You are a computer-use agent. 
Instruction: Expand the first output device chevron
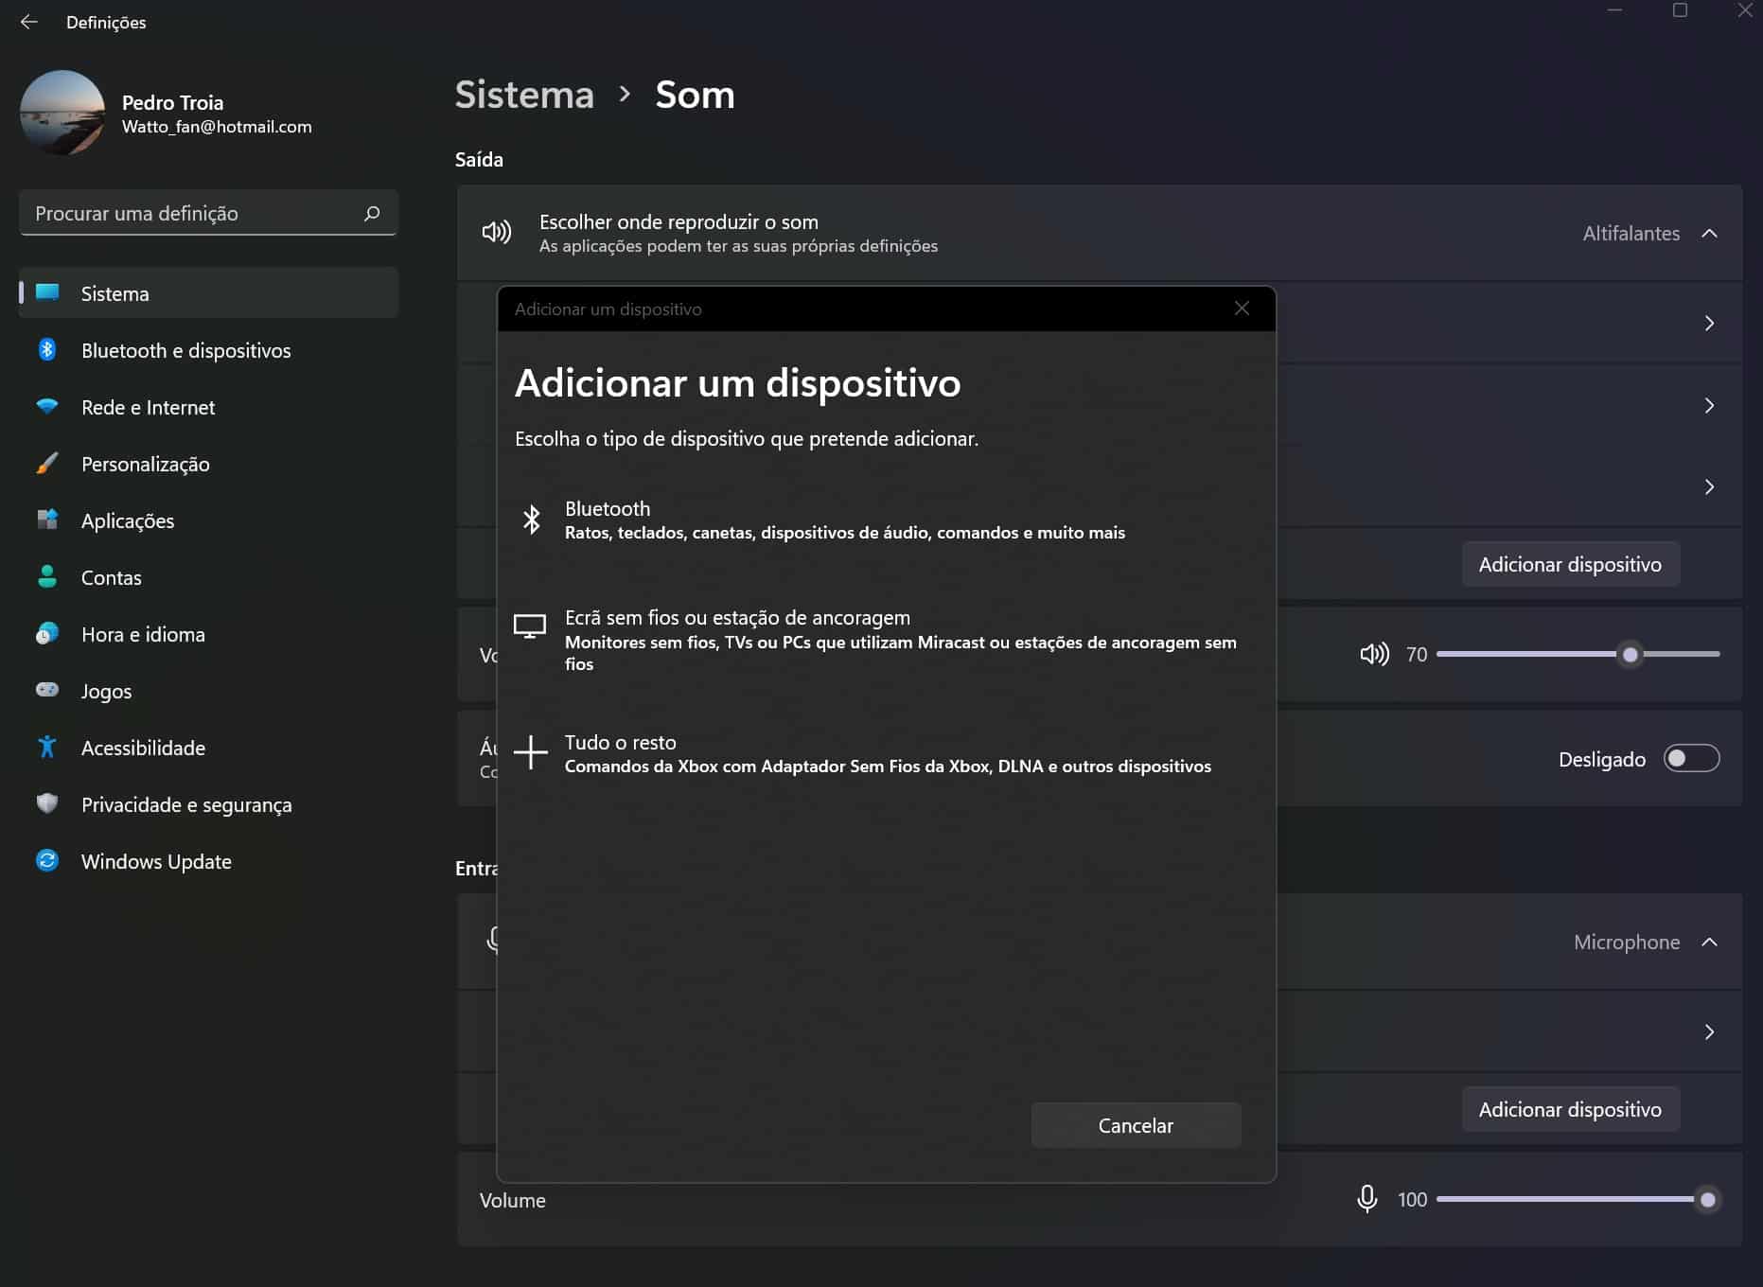[1709, 324]
